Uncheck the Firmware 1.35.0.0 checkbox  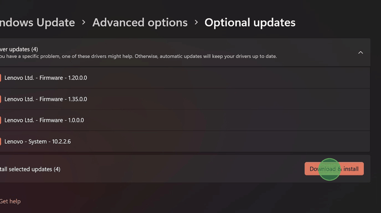coord(0,99)
